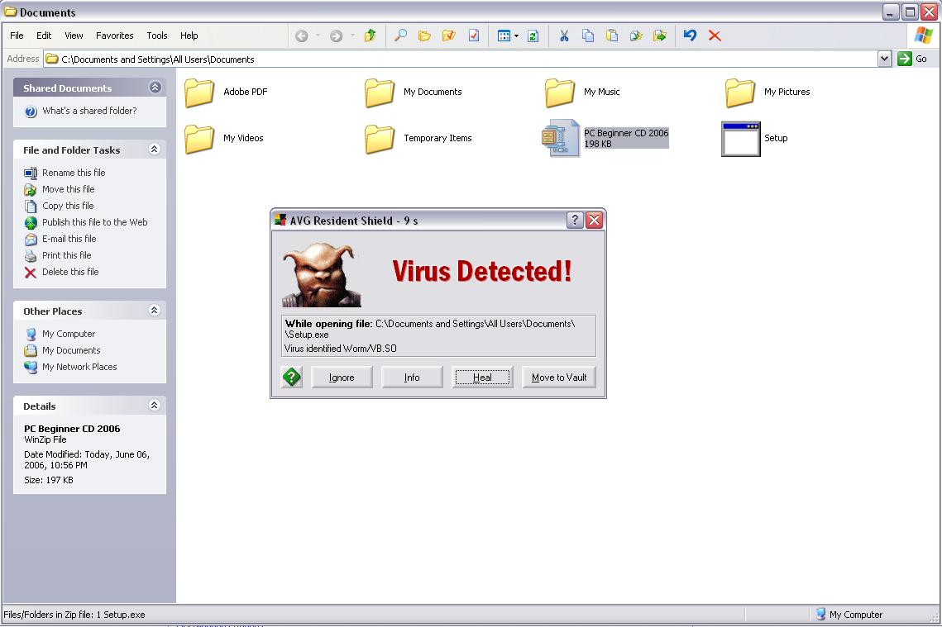Click the red Delete toolbar icon
This screenshot has height=627, width=942.
[715, 36]
